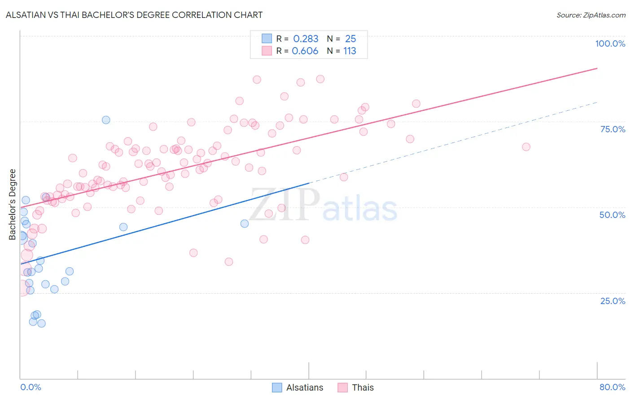The width and height of the screenshot is (631, 400).
Task: Click the pink Thais legend swatch
Action: [x=343, y=387]
